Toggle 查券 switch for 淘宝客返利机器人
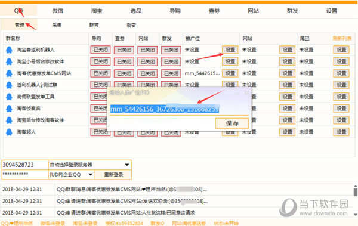This screenshot has width=358, height=226. [124, 50]
